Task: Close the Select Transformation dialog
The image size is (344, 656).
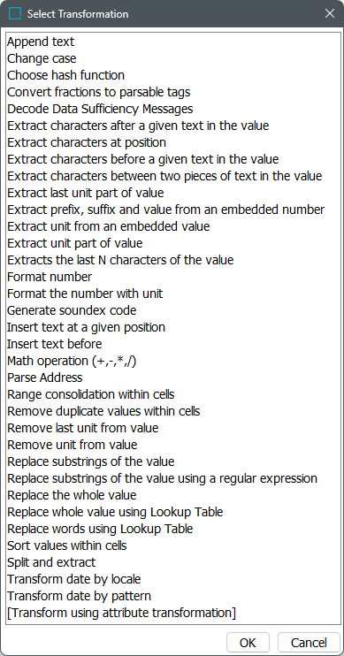Action: (329, 14)
